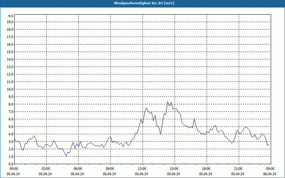Select the '15:00' x-axis time label
The image size is (285, 178).
[175, 169]
